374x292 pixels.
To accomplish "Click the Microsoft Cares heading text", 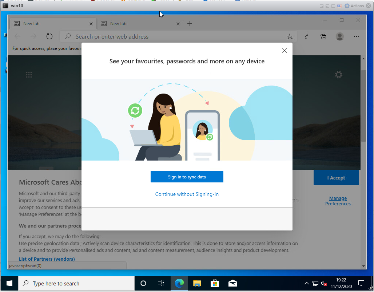I will tap(50, 182).
